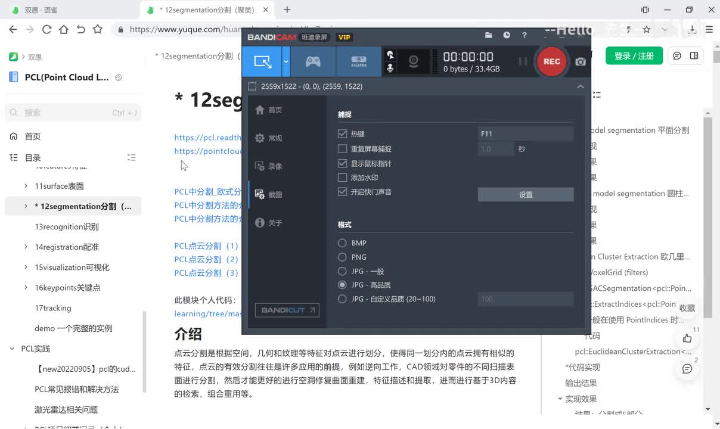Expand 11surface表面 tree item
The image size is (720, 429).
[26, 186]
